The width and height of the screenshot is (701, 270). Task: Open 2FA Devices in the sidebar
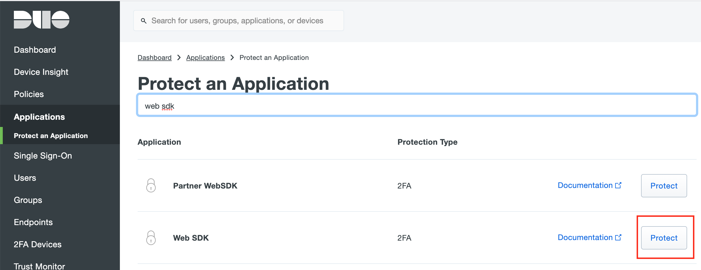(38, 244)
